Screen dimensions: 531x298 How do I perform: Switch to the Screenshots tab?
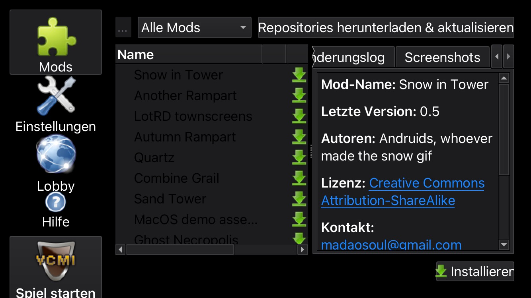(x=442, y=57)
